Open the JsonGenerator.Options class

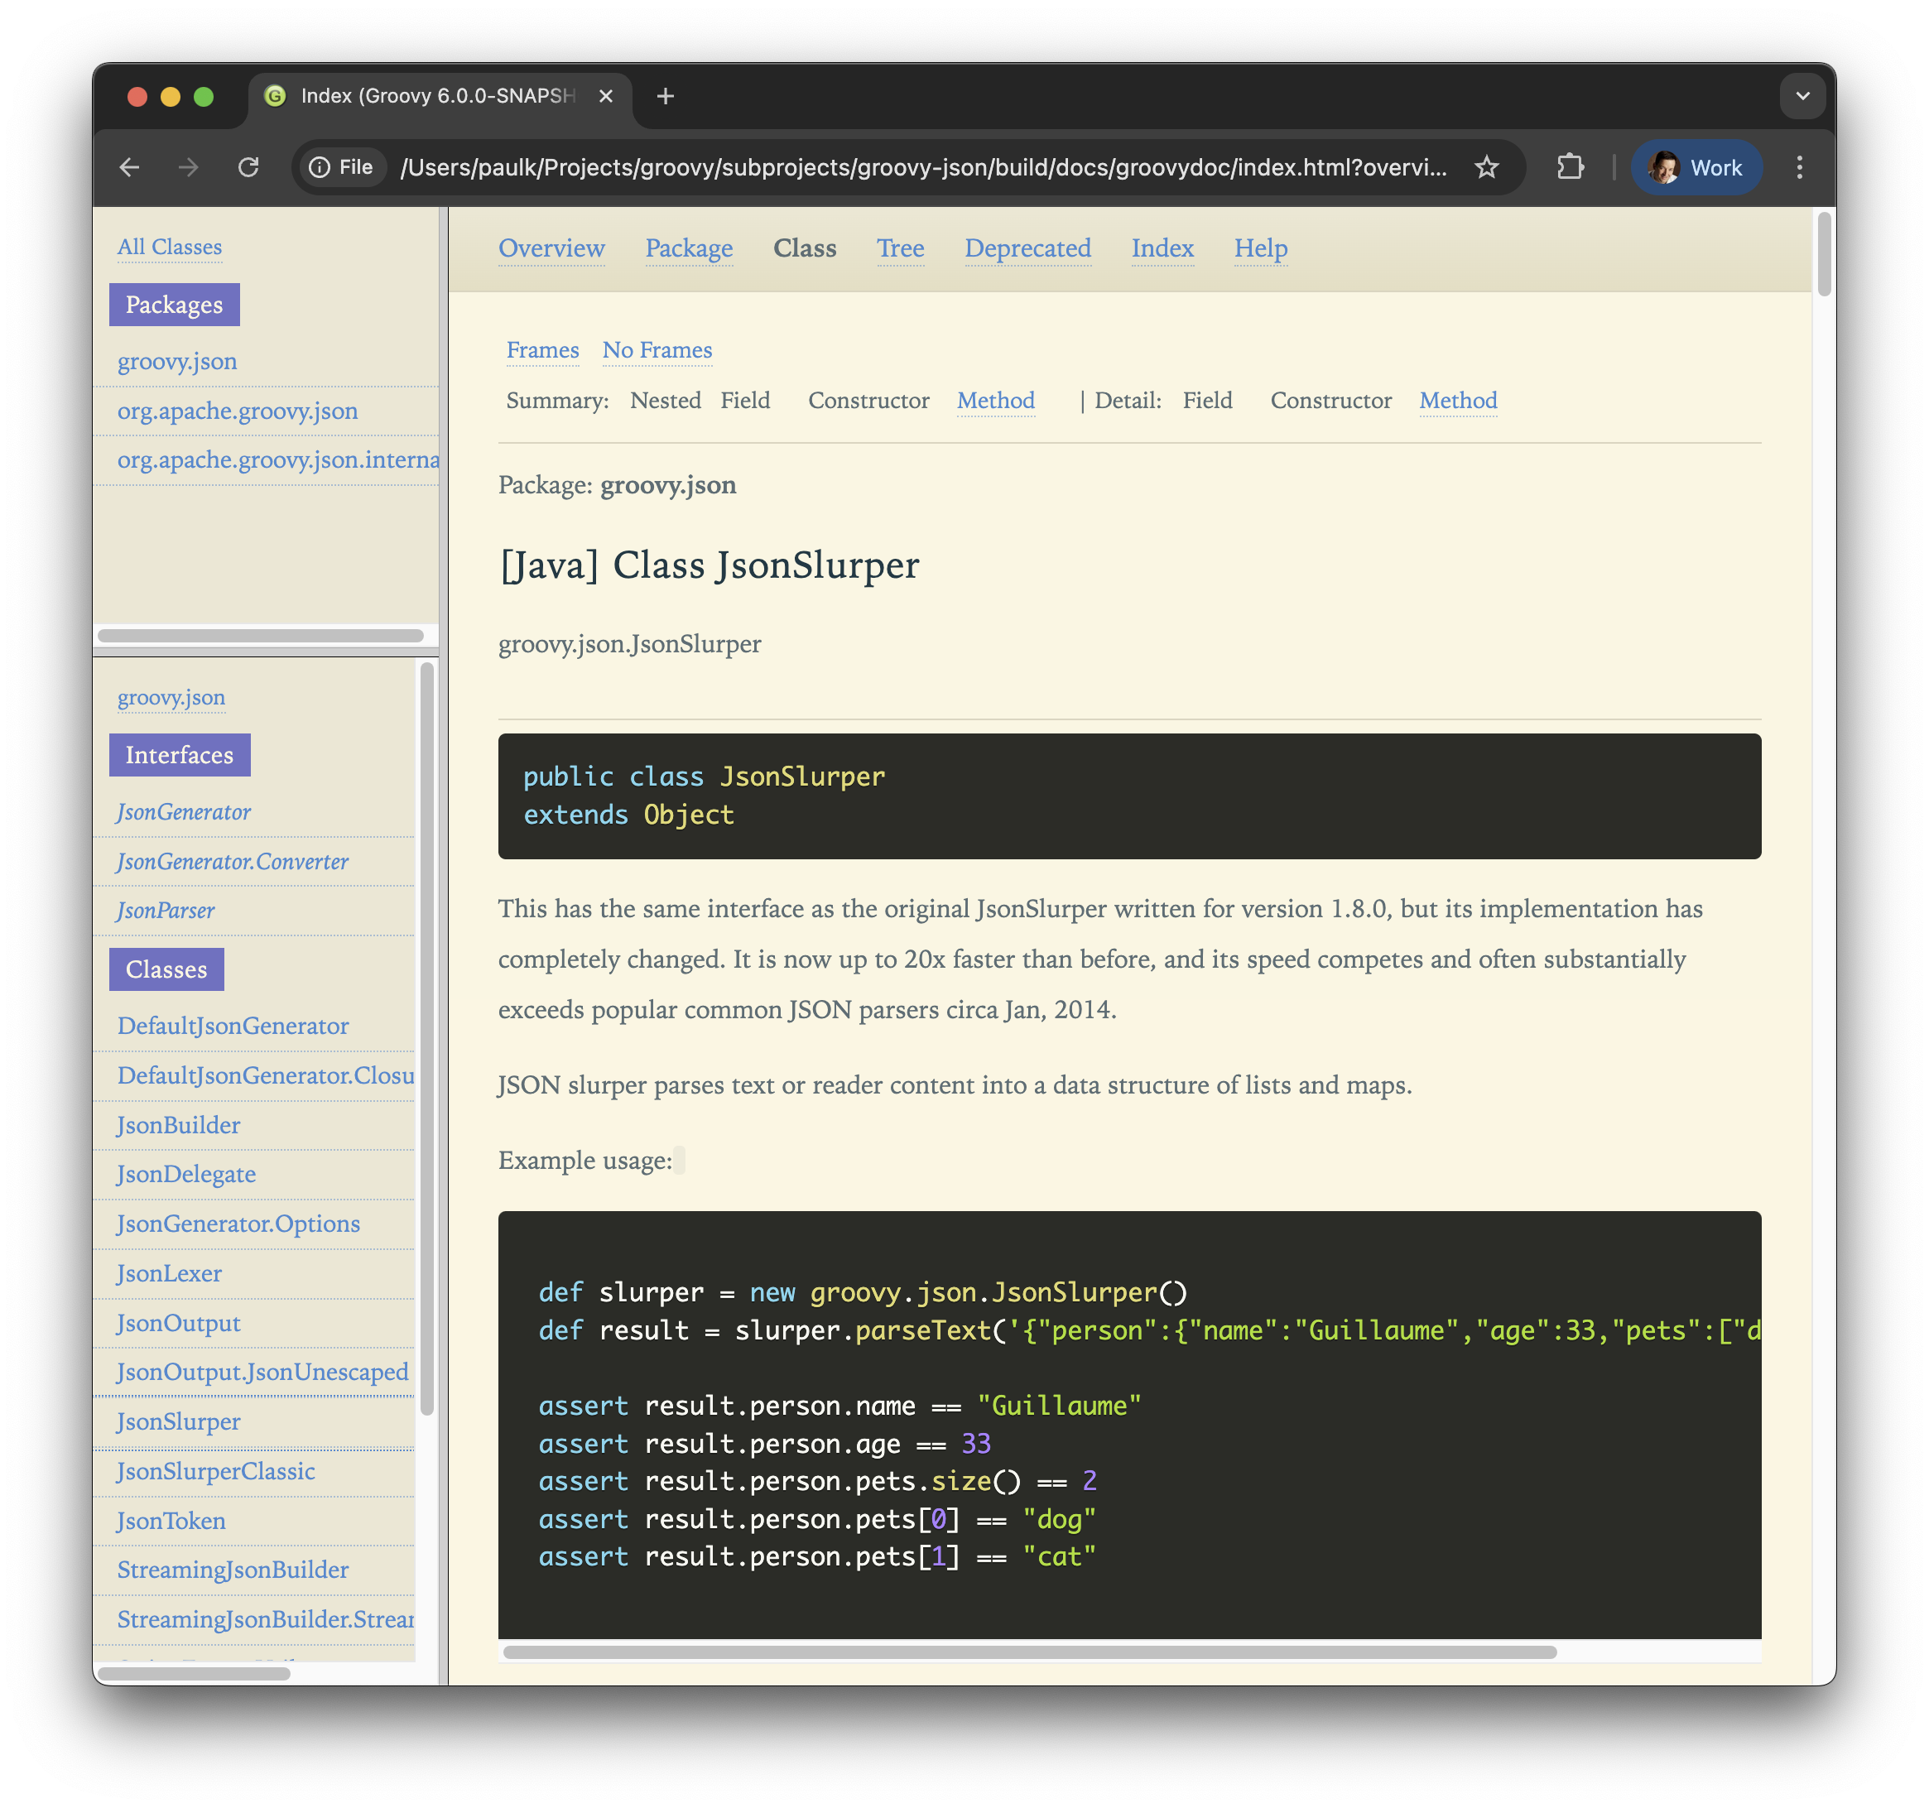click(x=238, y=1224)
